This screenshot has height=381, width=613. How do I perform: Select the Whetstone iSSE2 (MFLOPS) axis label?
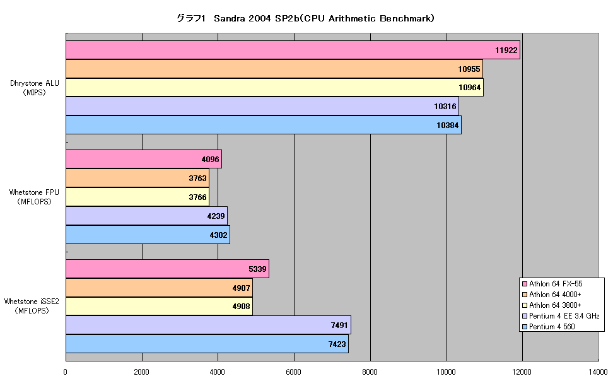pyautogui.click(x=32, y=306)
